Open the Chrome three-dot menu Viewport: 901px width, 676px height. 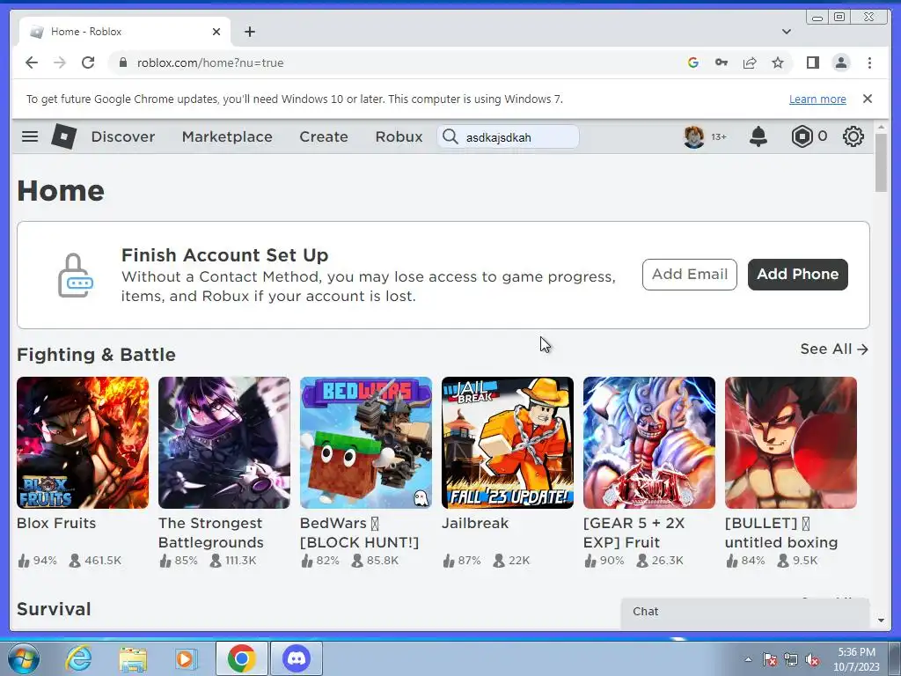869,62
